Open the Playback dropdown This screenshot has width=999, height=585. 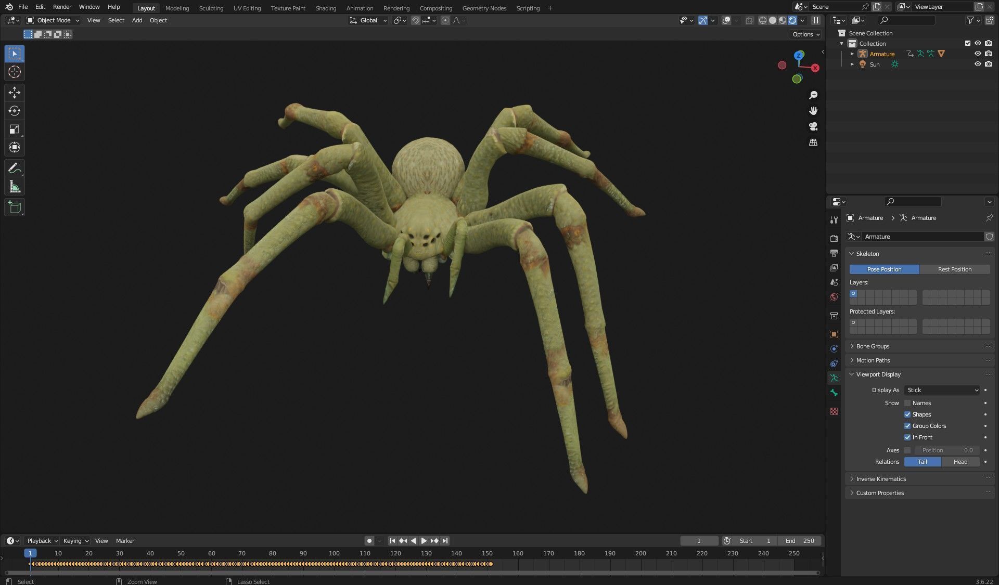(x=42, y=541)
